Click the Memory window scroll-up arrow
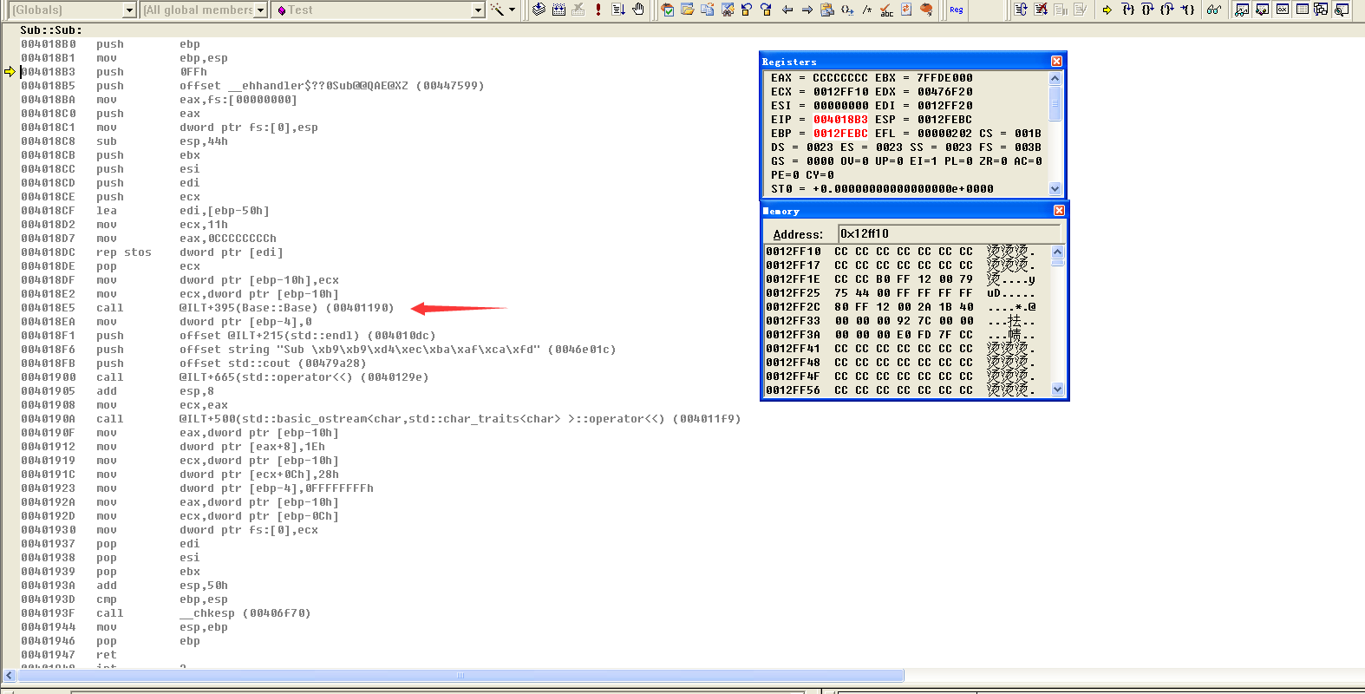1365x694 pixels. click(x=1057, y=252)
